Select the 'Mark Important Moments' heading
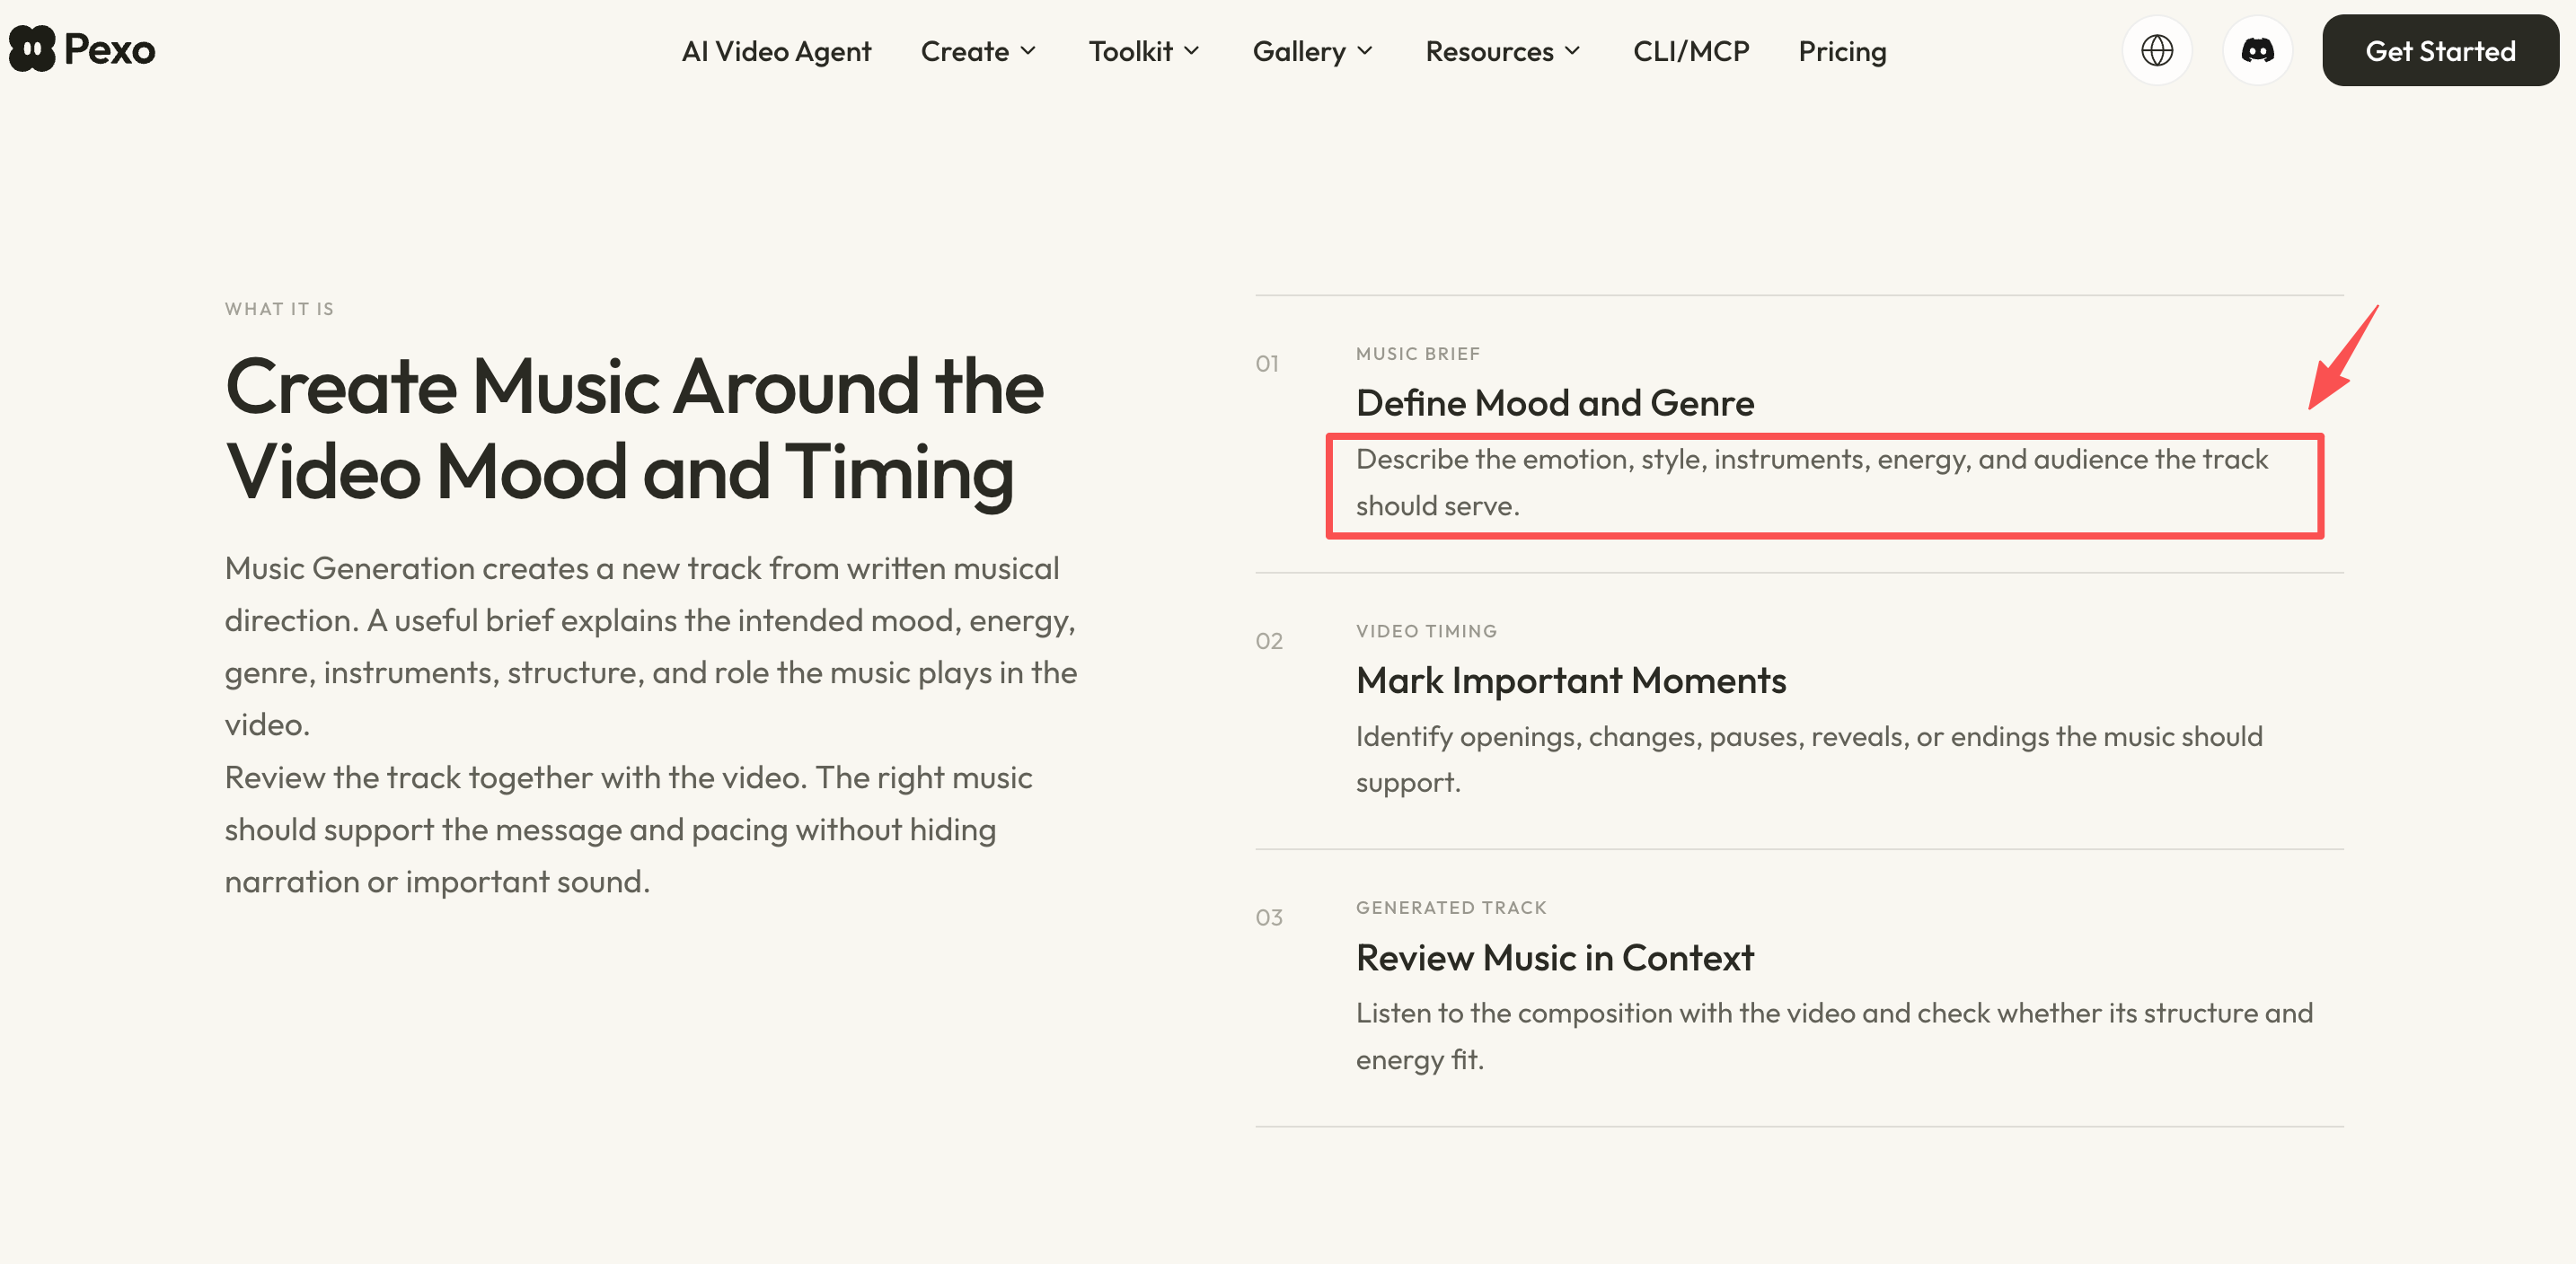Screen dimensions: 2576x1264 [x=1571, y=680]
